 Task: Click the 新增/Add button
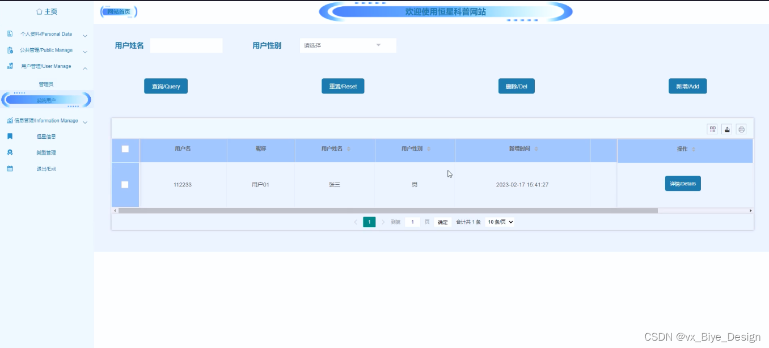point(688,86)
